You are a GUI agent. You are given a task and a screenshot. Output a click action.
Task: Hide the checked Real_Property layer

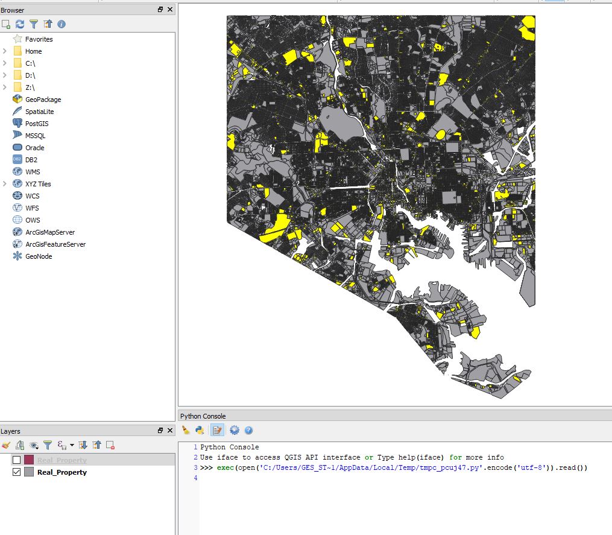click(16, 472)
